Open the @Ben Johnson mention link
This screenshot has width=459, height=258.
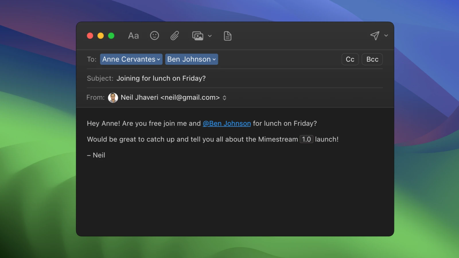(x=227, y=123)
